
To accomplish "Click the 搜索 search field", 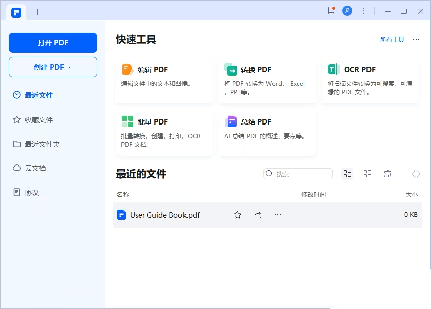I will pyautogui.click(x=302, y=174).
